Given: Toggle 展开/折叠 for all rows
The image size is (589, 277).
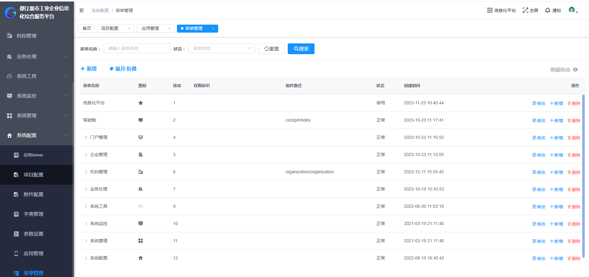Looking at the screenshot, I should (123, 69).
